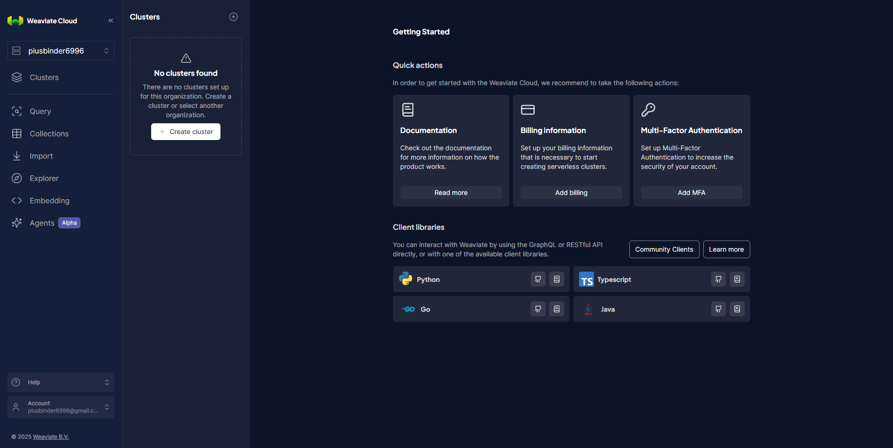Click the Client libraries heading
This screenshot has height=448, width=893.
click(x=419, y=227)
